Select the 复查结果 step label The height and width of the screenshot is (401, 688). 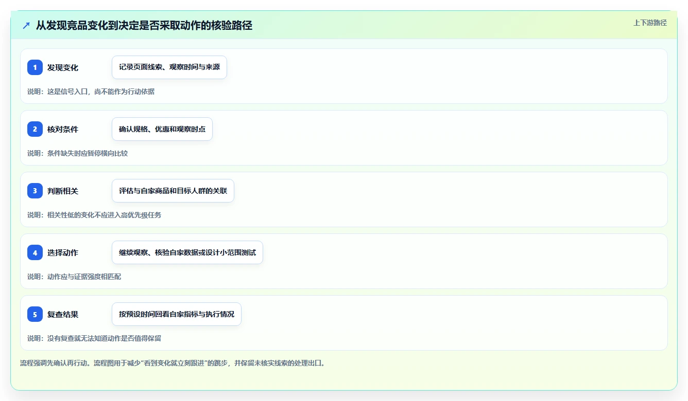63,314
